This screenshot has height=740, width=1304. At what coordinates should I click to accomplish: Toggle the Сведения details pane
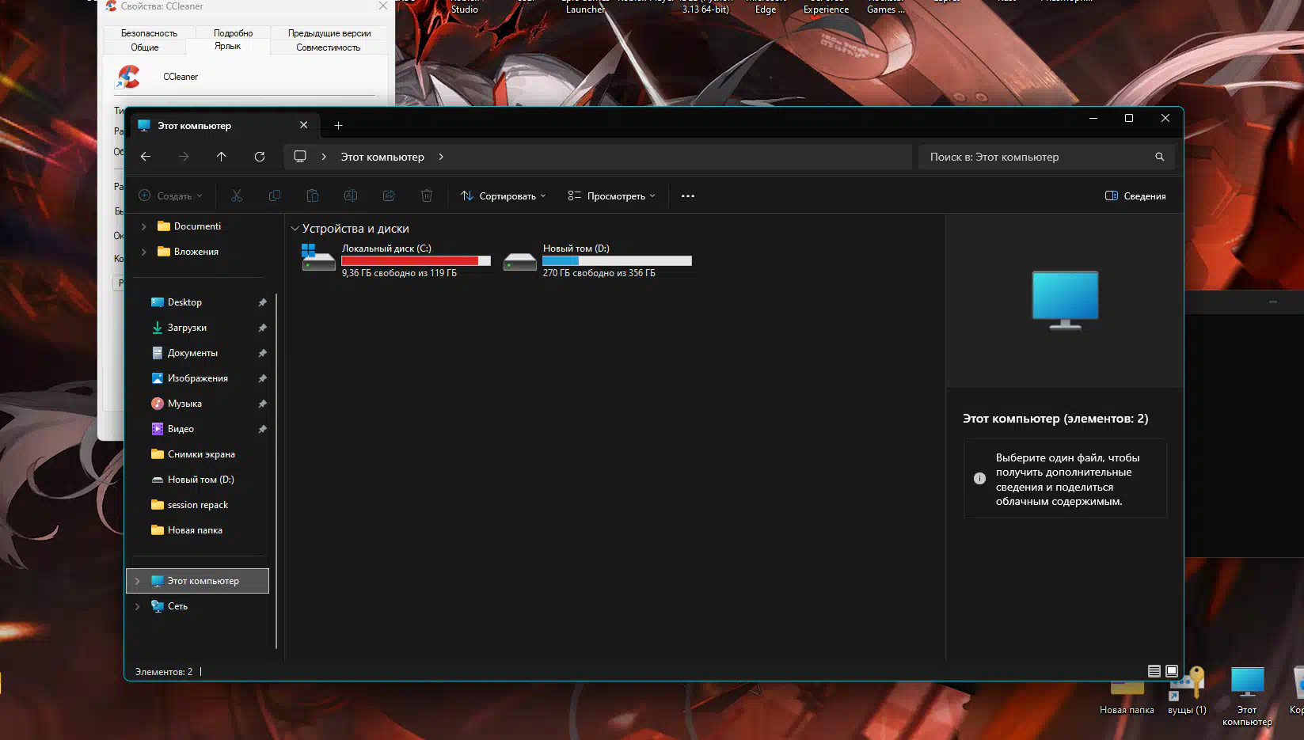click(1135, 195)
